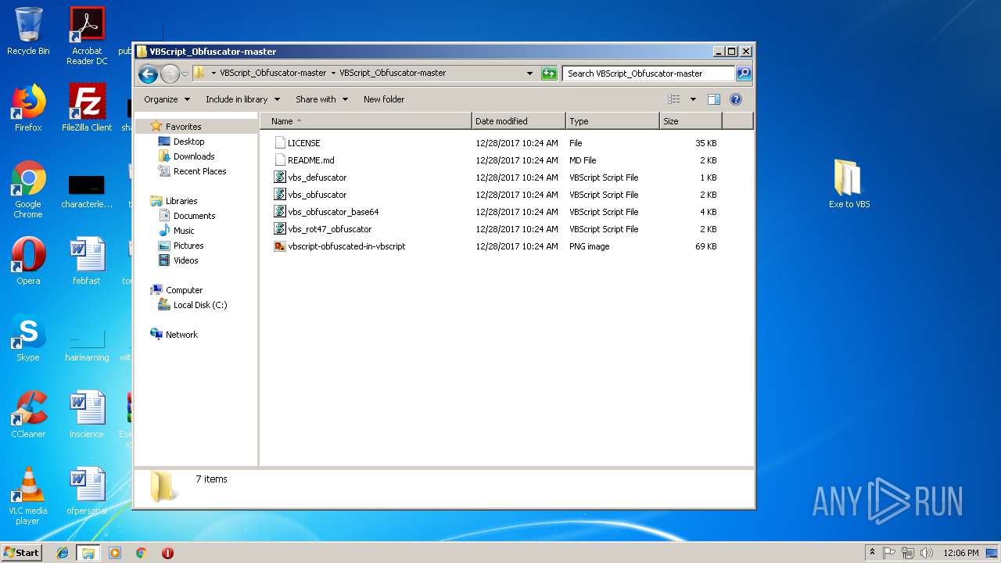Viewport: 1001px width, 563px height.
Task: Click the volume speaker tray icon
Action: click(926, 553)
